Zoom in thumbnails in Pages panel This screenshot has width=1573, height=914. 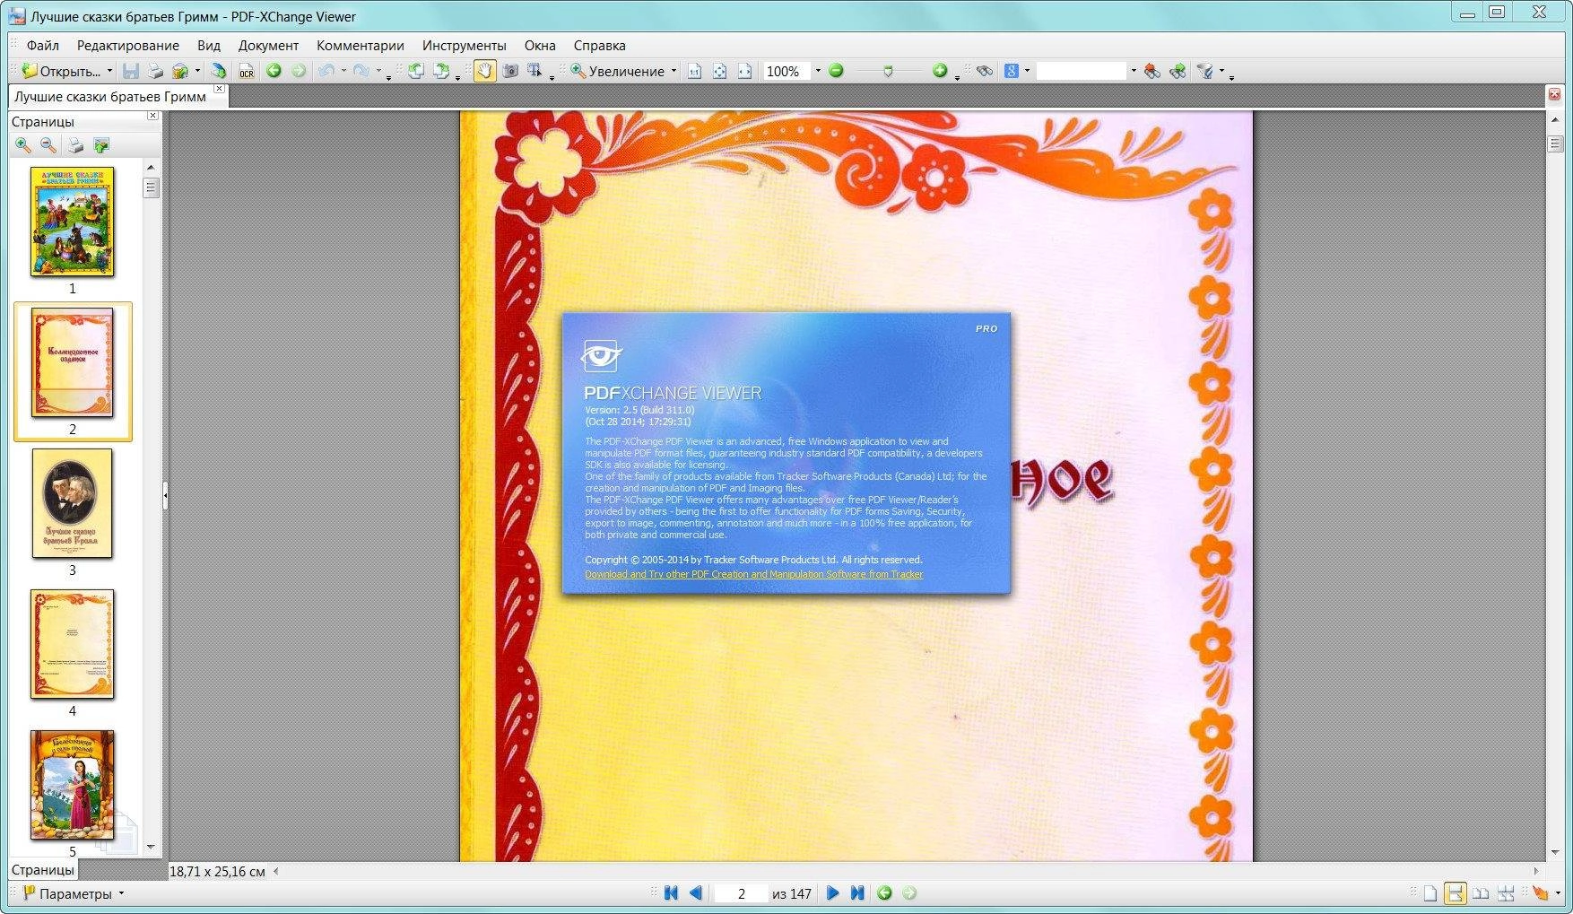pos(23,145)
